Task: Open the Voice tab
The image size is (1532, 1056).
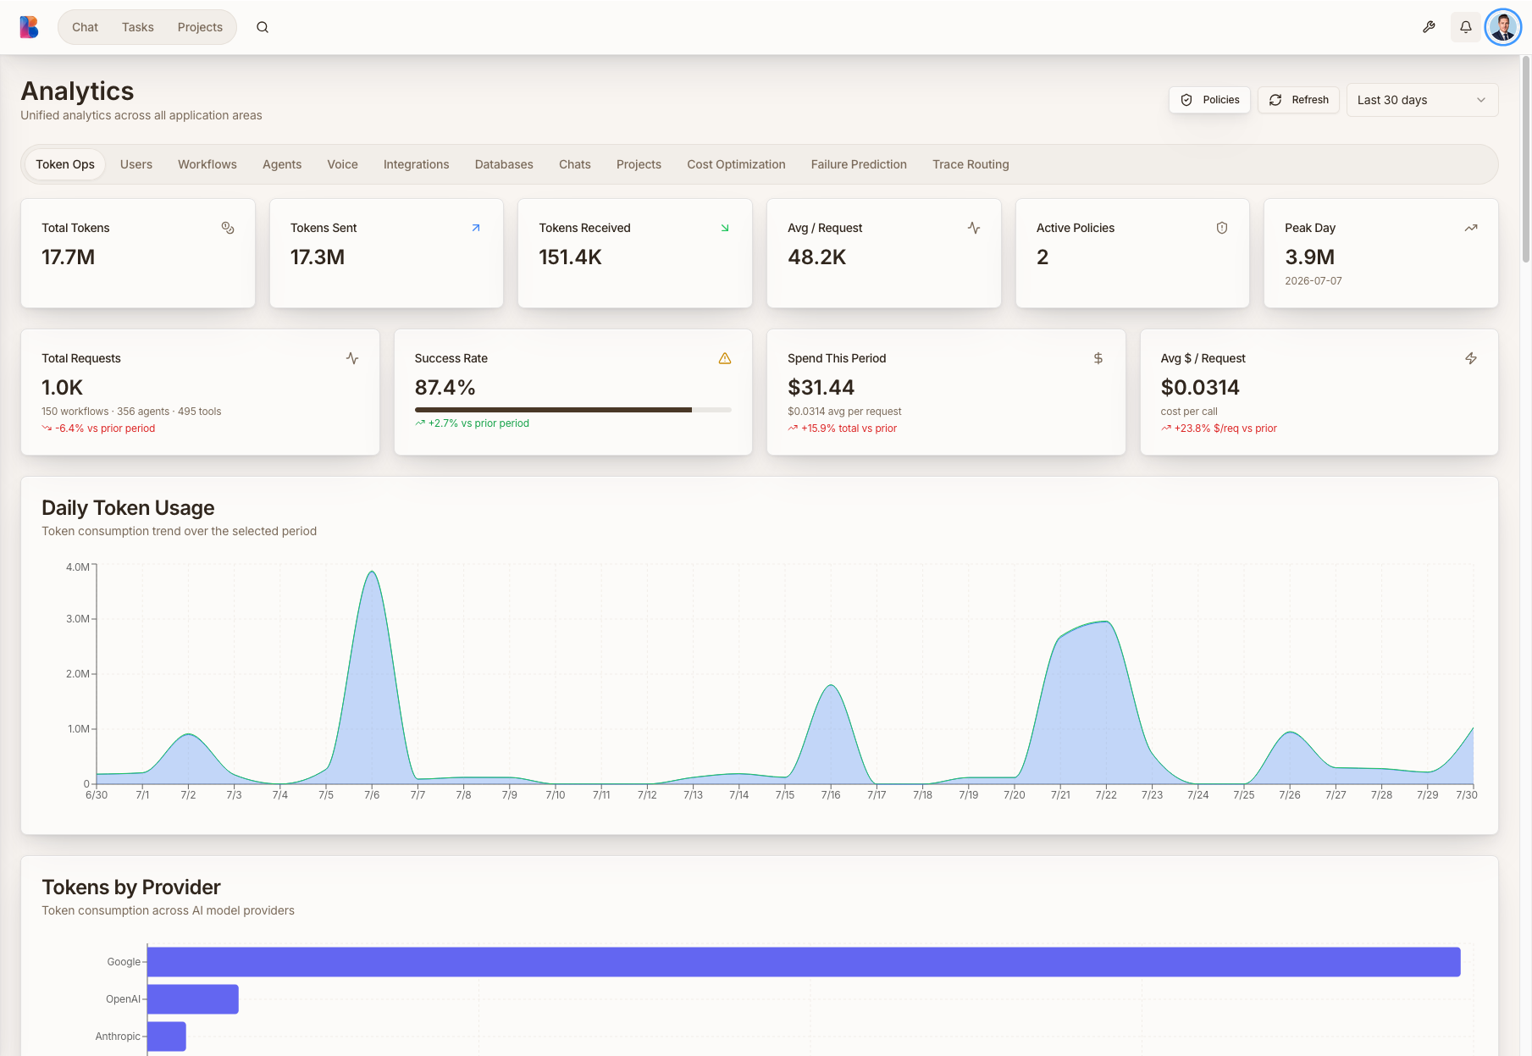Action: click(343, 164)
